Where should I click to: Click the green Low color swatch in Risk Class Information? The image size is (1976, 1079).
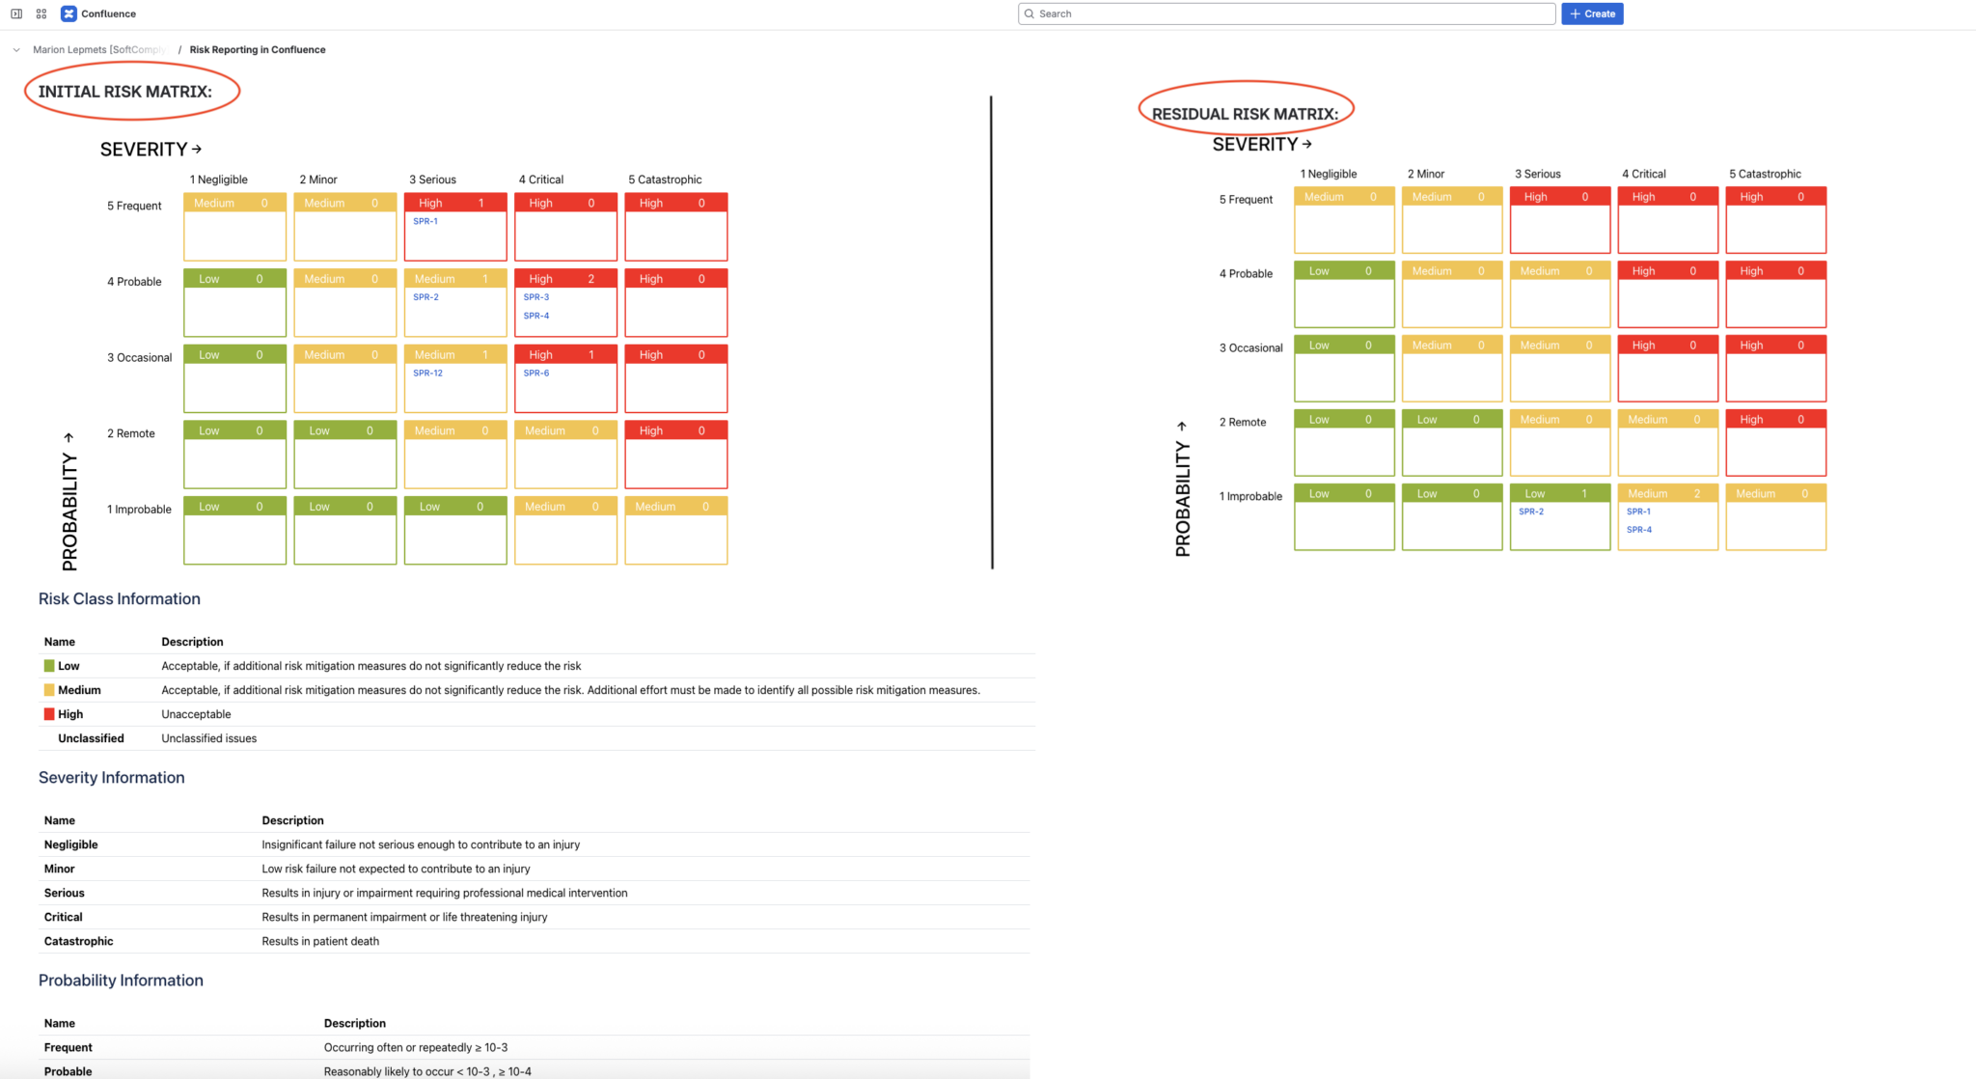[49, 666]
